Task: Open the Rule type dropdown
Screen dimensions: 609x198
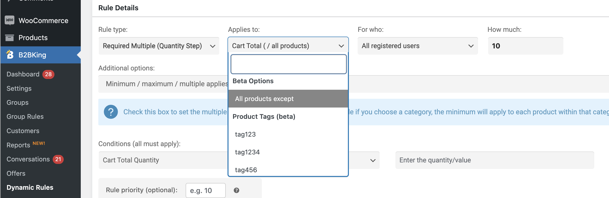Action: (x=159, y=46)
